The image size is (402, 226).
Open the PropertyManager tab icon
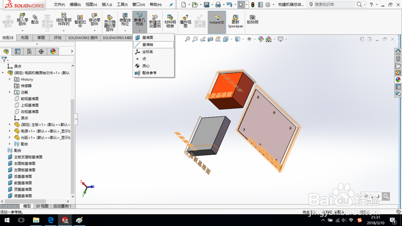coord(18,51)
